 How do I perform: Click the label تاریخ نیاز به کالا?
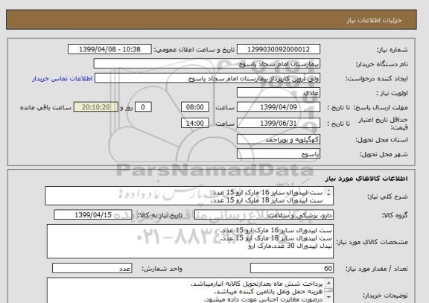click(x=160, y=215)
